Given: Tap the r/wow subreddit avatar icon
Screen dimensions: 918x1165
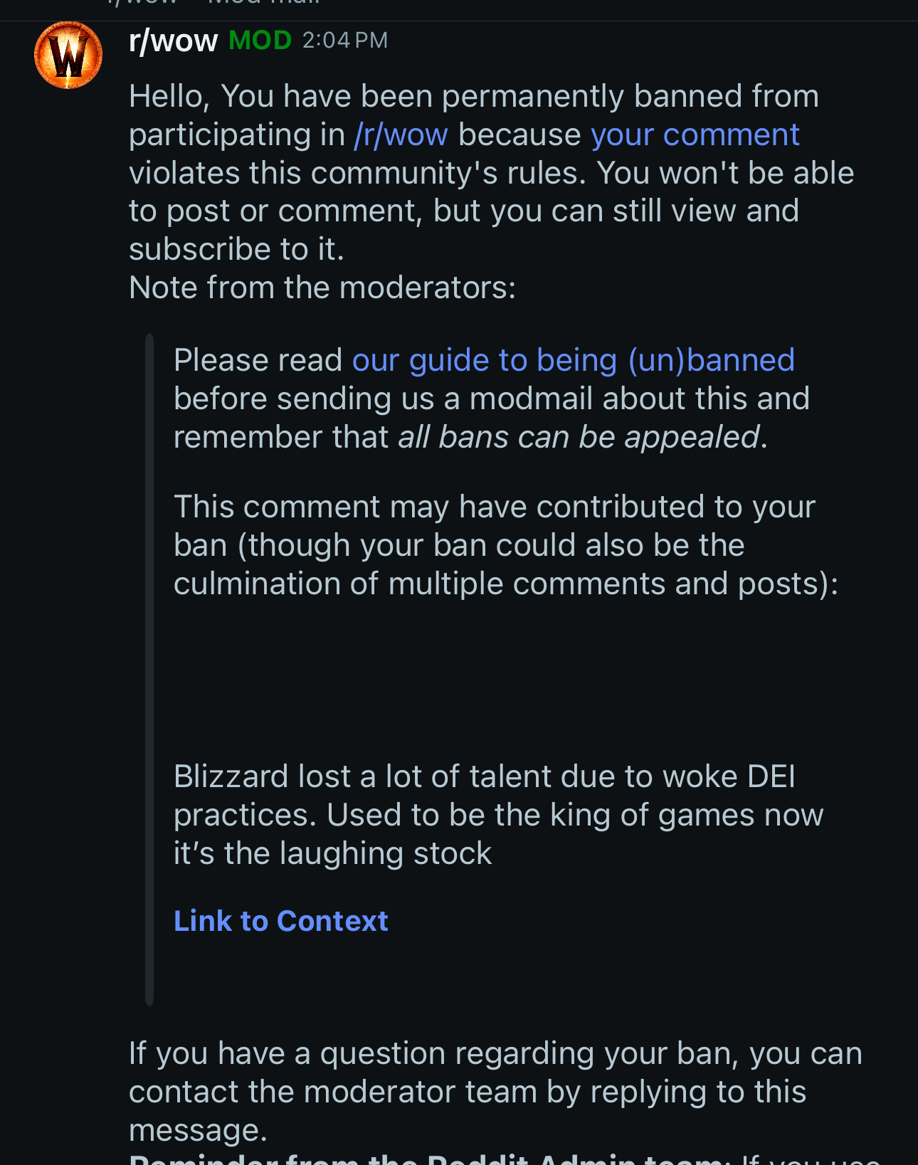Looking at the screenshot, I should click(68, 55).
